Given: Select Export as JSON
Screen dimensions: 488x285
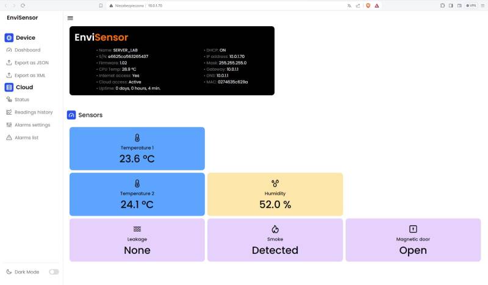Looking at the screenshot, I should tap(31, 62).
